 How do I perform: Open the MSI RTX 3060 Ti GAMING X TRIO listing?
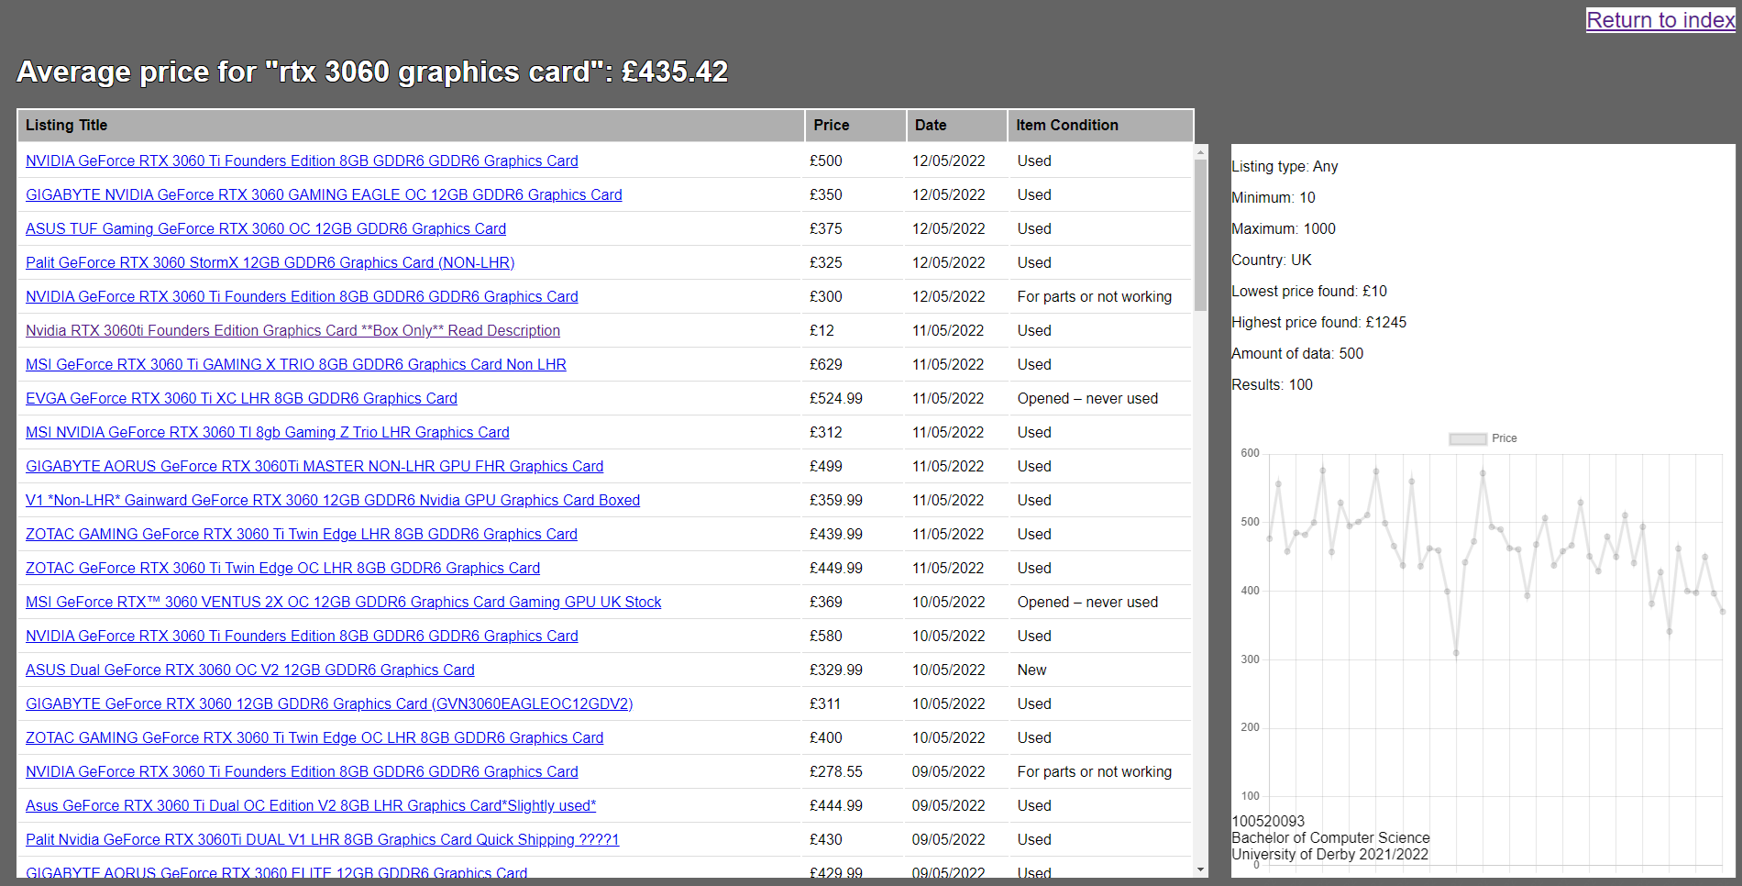(295, 364)
